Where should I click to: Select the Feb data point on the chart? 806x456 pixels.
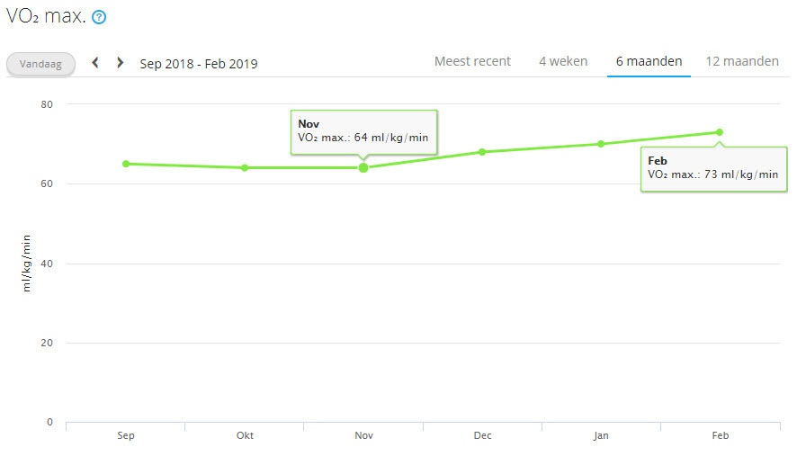[x=720, y=132]
